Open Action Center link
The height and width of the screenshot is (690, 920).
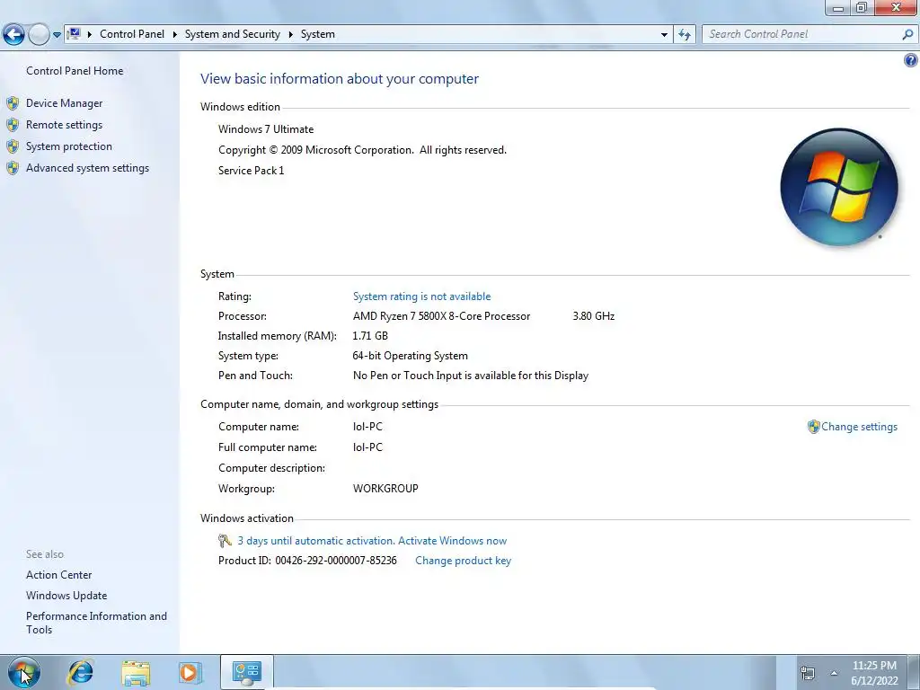(58, 575)
